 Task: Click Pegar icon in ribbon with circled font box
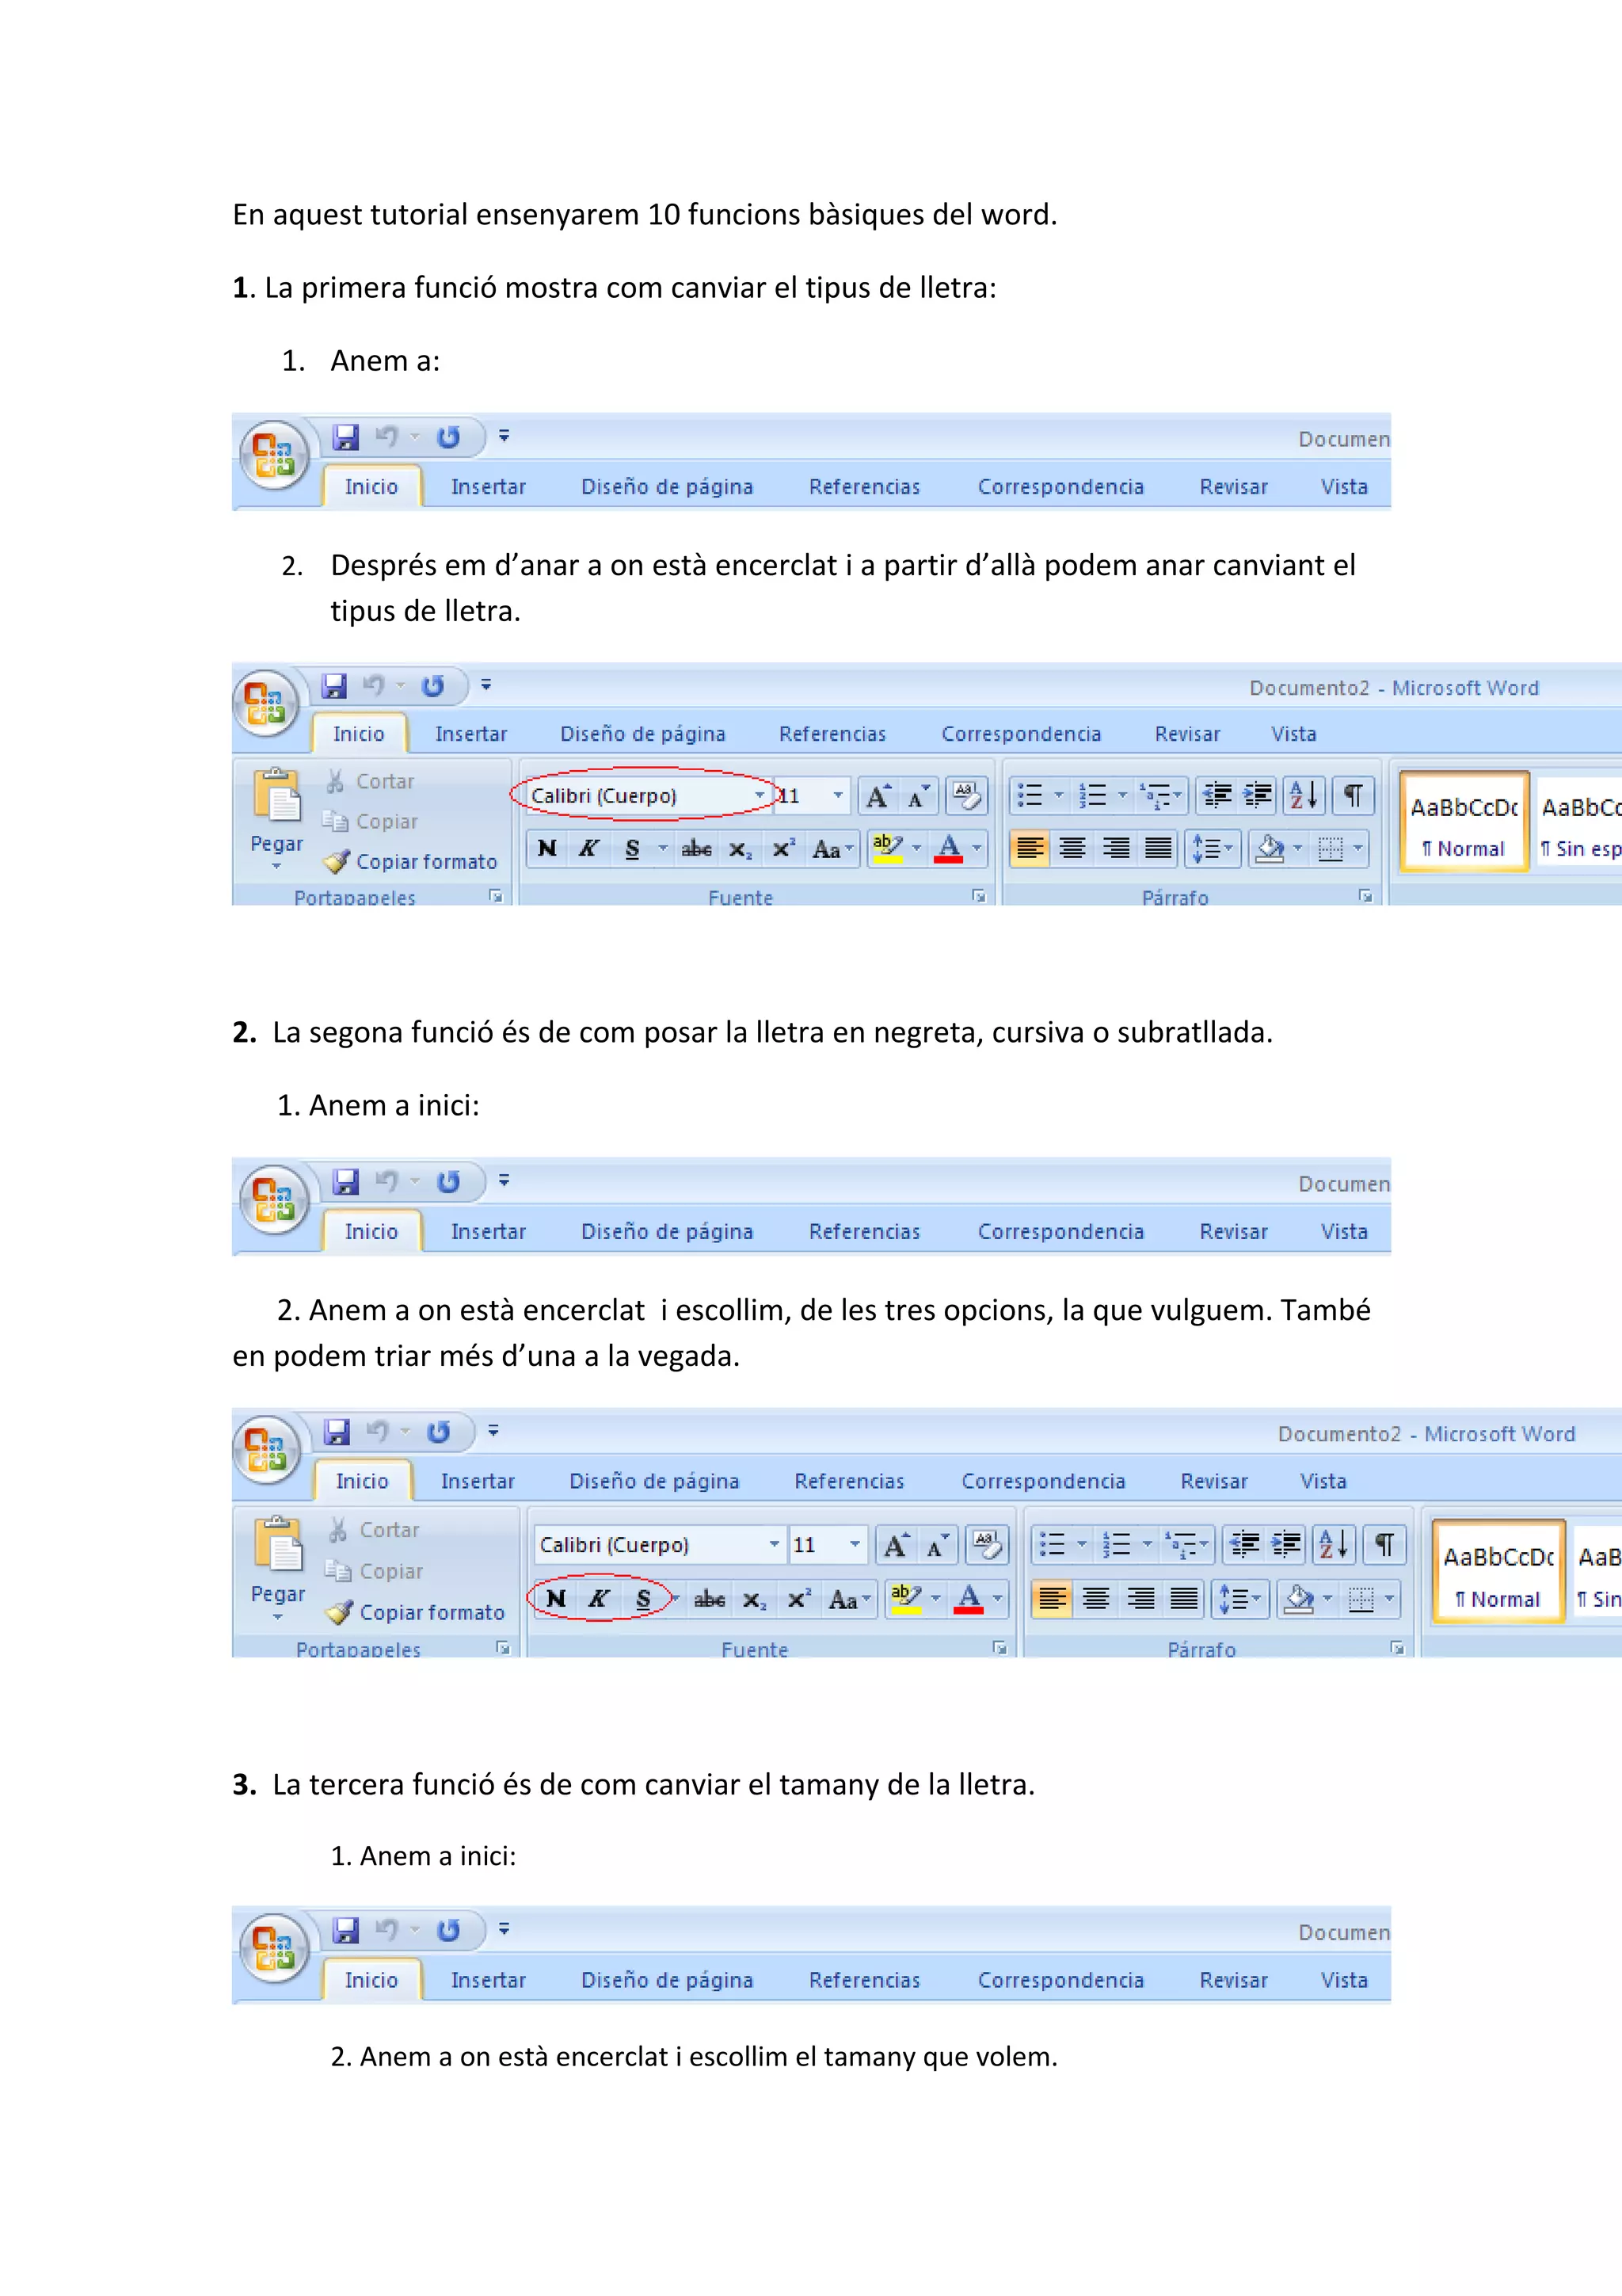(x=277, y=798)
